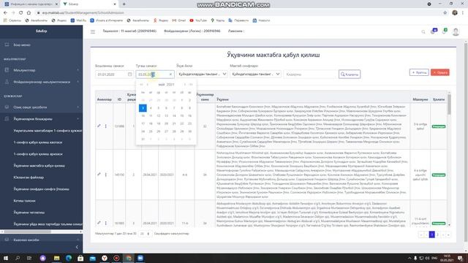Click May 2021 calendar header label
This screenshot has height=263, width=468.
click(166, 85)
